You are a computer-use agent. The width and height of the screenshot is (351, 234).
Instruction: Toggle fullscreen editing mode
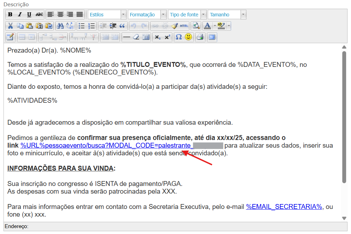(212, 37)
